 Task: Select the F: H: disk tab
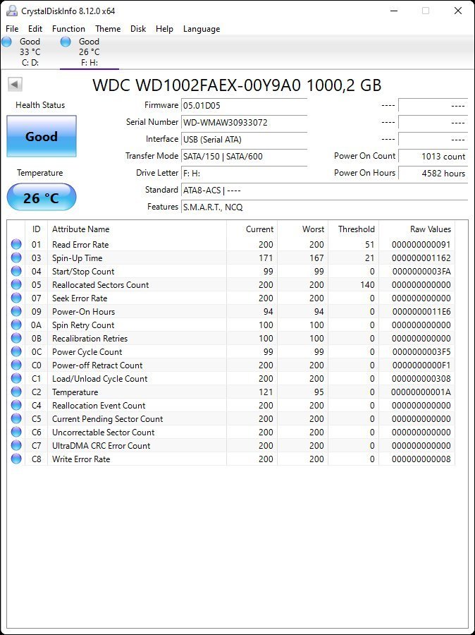tap(89, 52)
